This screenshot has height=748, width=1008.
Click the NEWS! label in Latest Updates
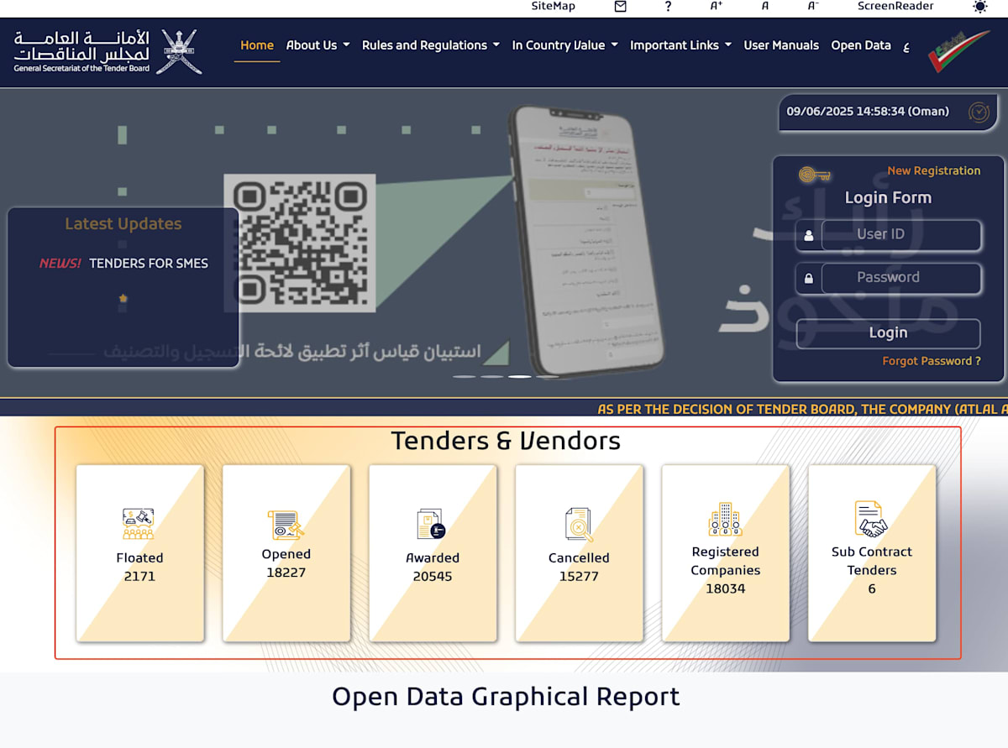(60, 264)
